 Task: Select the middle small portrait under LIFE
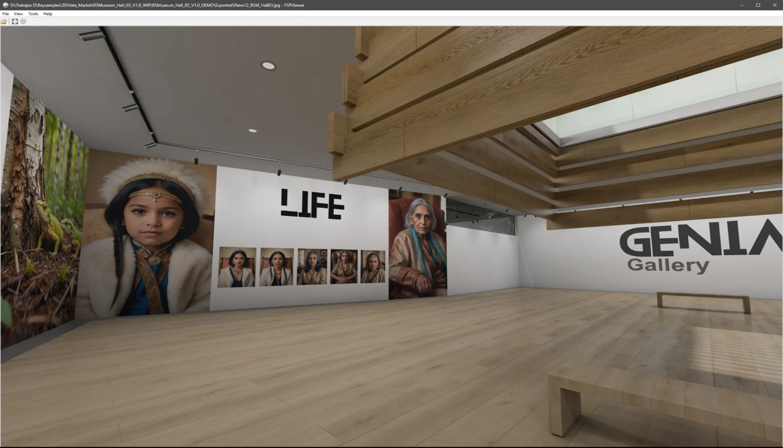tap(312, 267)
